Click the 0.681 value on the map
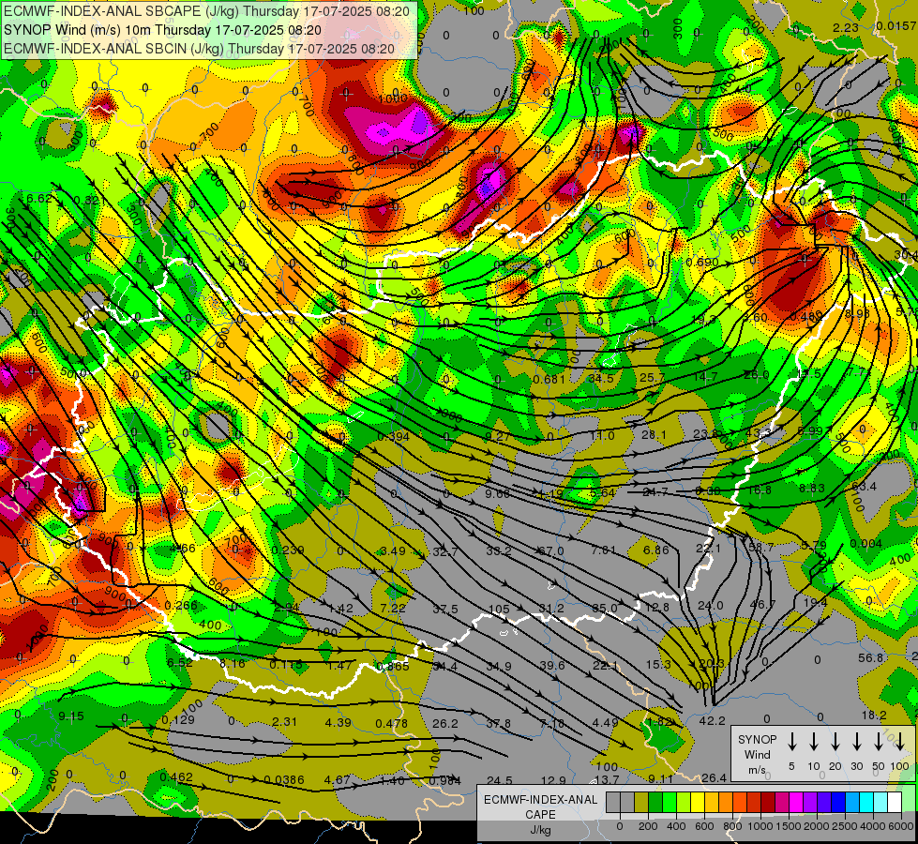This screenshot has width=918, height=844. click(549, 380)
